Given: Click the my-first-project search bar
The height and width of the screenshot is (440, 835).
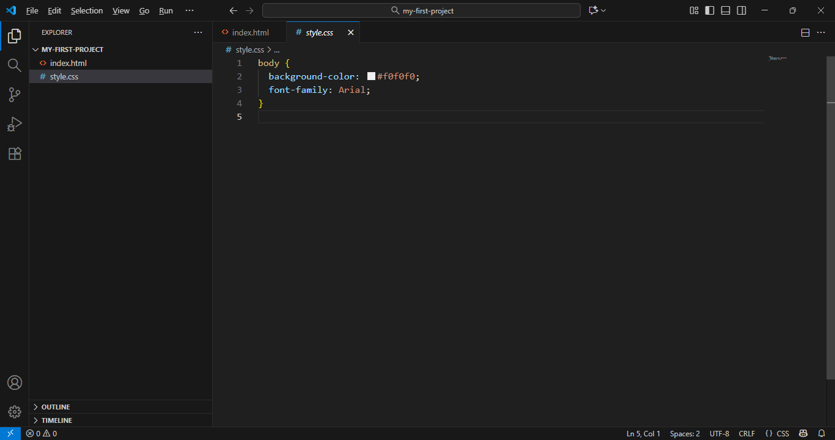Looking at the screenshot, I should [x=421, y=10].
